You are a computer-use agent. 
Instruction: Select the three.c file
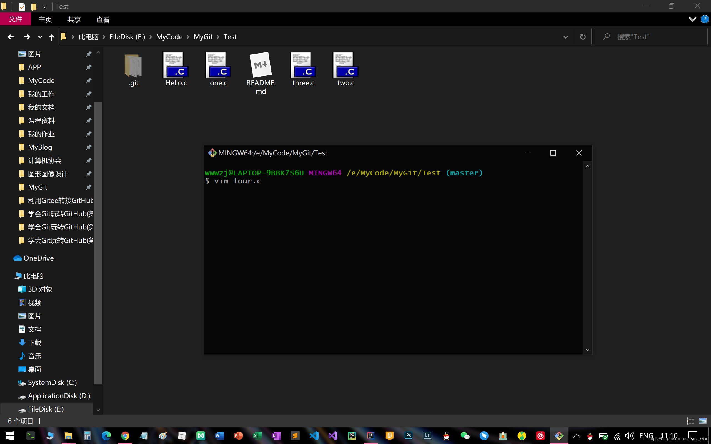pyautogui.click(x=303, y=66)
